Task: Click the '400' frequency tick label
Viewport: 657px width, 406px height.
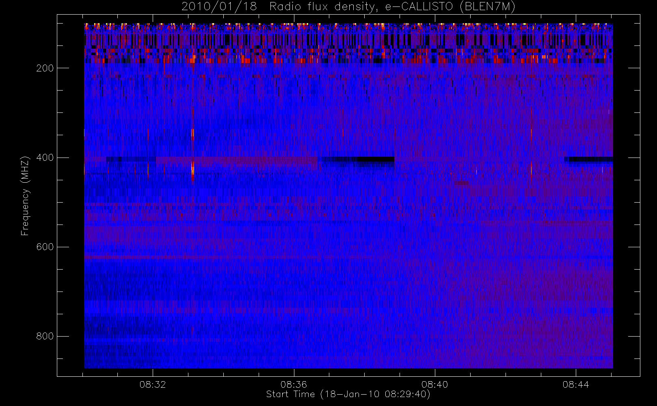Action: point(45,158)
